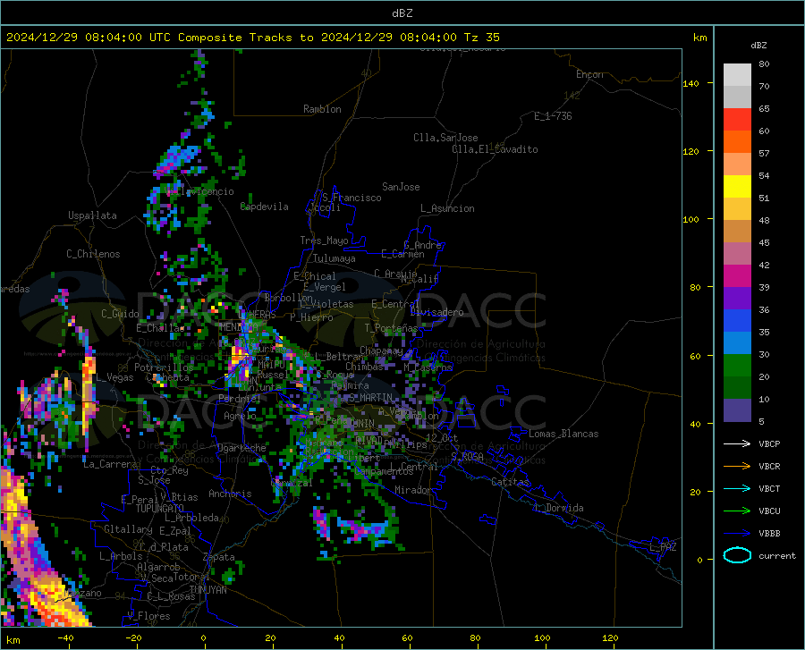Click the 'Encon' map label

tap(589, 74)
